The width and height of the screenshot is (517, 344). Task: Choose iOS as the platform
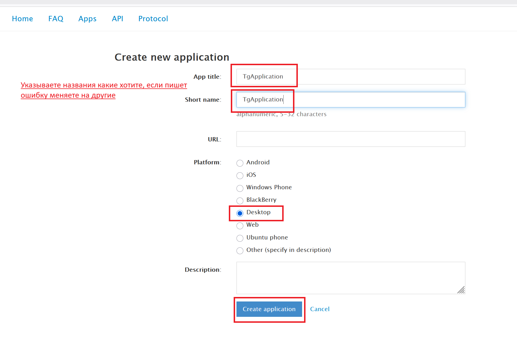pyautogui.click(x=240, y=176)
